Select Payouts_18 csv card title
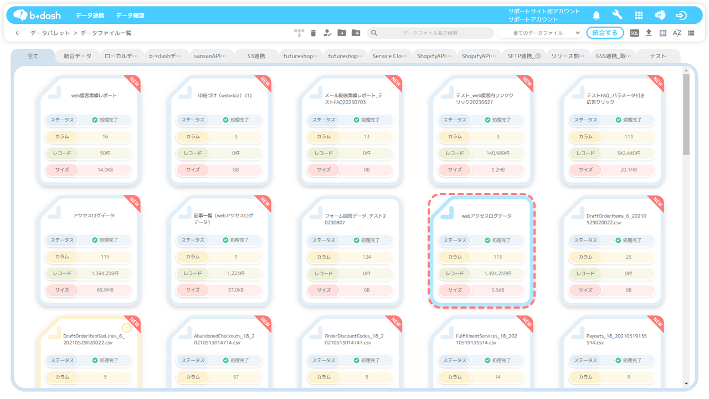709x399 pixels. 616,339
